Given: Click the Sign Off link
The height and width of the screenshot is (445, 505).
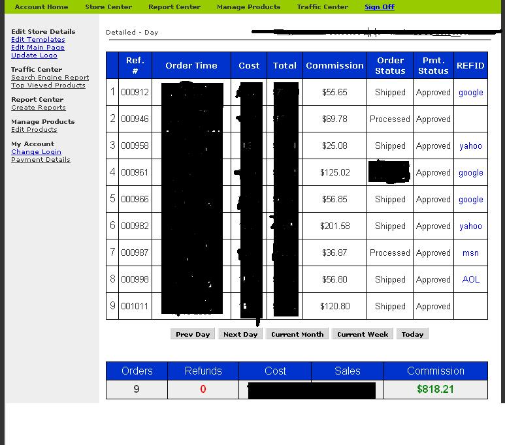Looking at the screenshot, I should [x=380, y=7].
